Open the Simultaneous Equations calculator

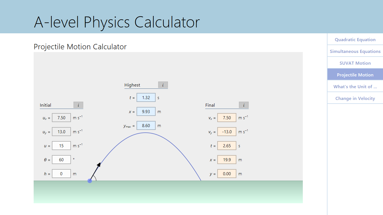355,51
